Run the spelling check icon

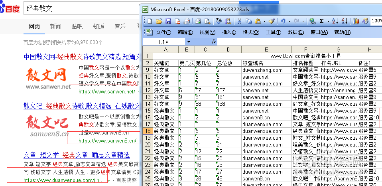pyautogui.click(x=219, y=21)
